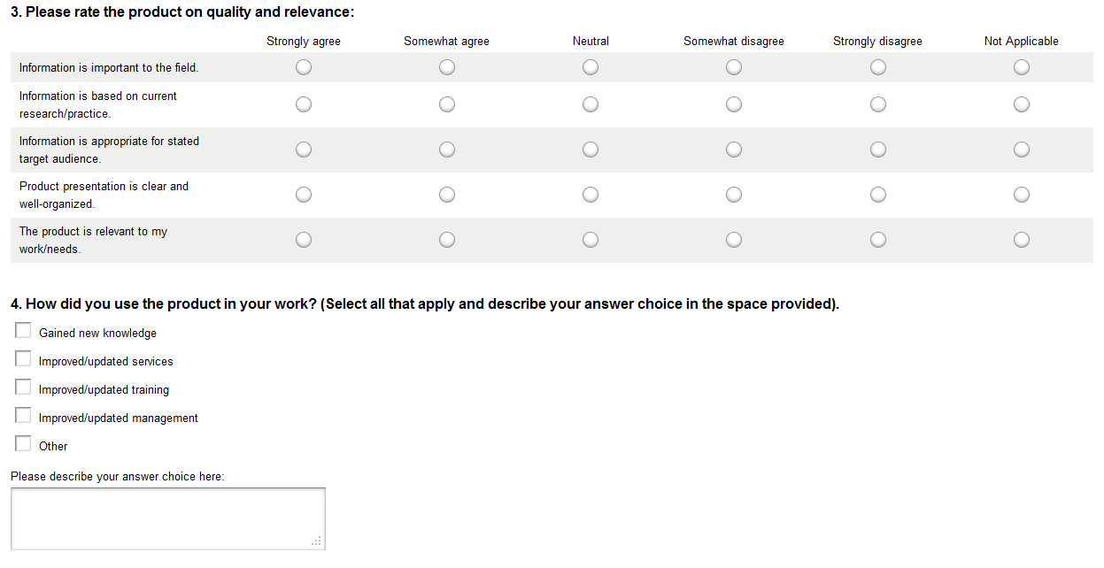Viewport: 1104px width, 568px height.
Task: Tick the 'Improved/updated services' checkbox
Action: coord(23,359)
